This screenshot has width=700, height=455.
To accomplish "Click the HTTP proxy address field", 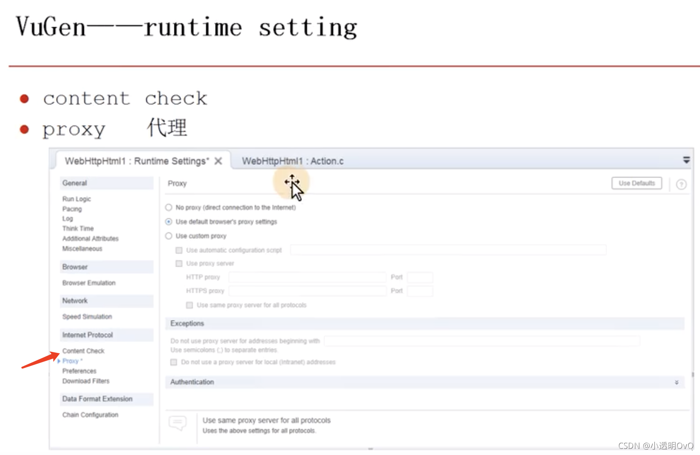I will tap(307, 277).
